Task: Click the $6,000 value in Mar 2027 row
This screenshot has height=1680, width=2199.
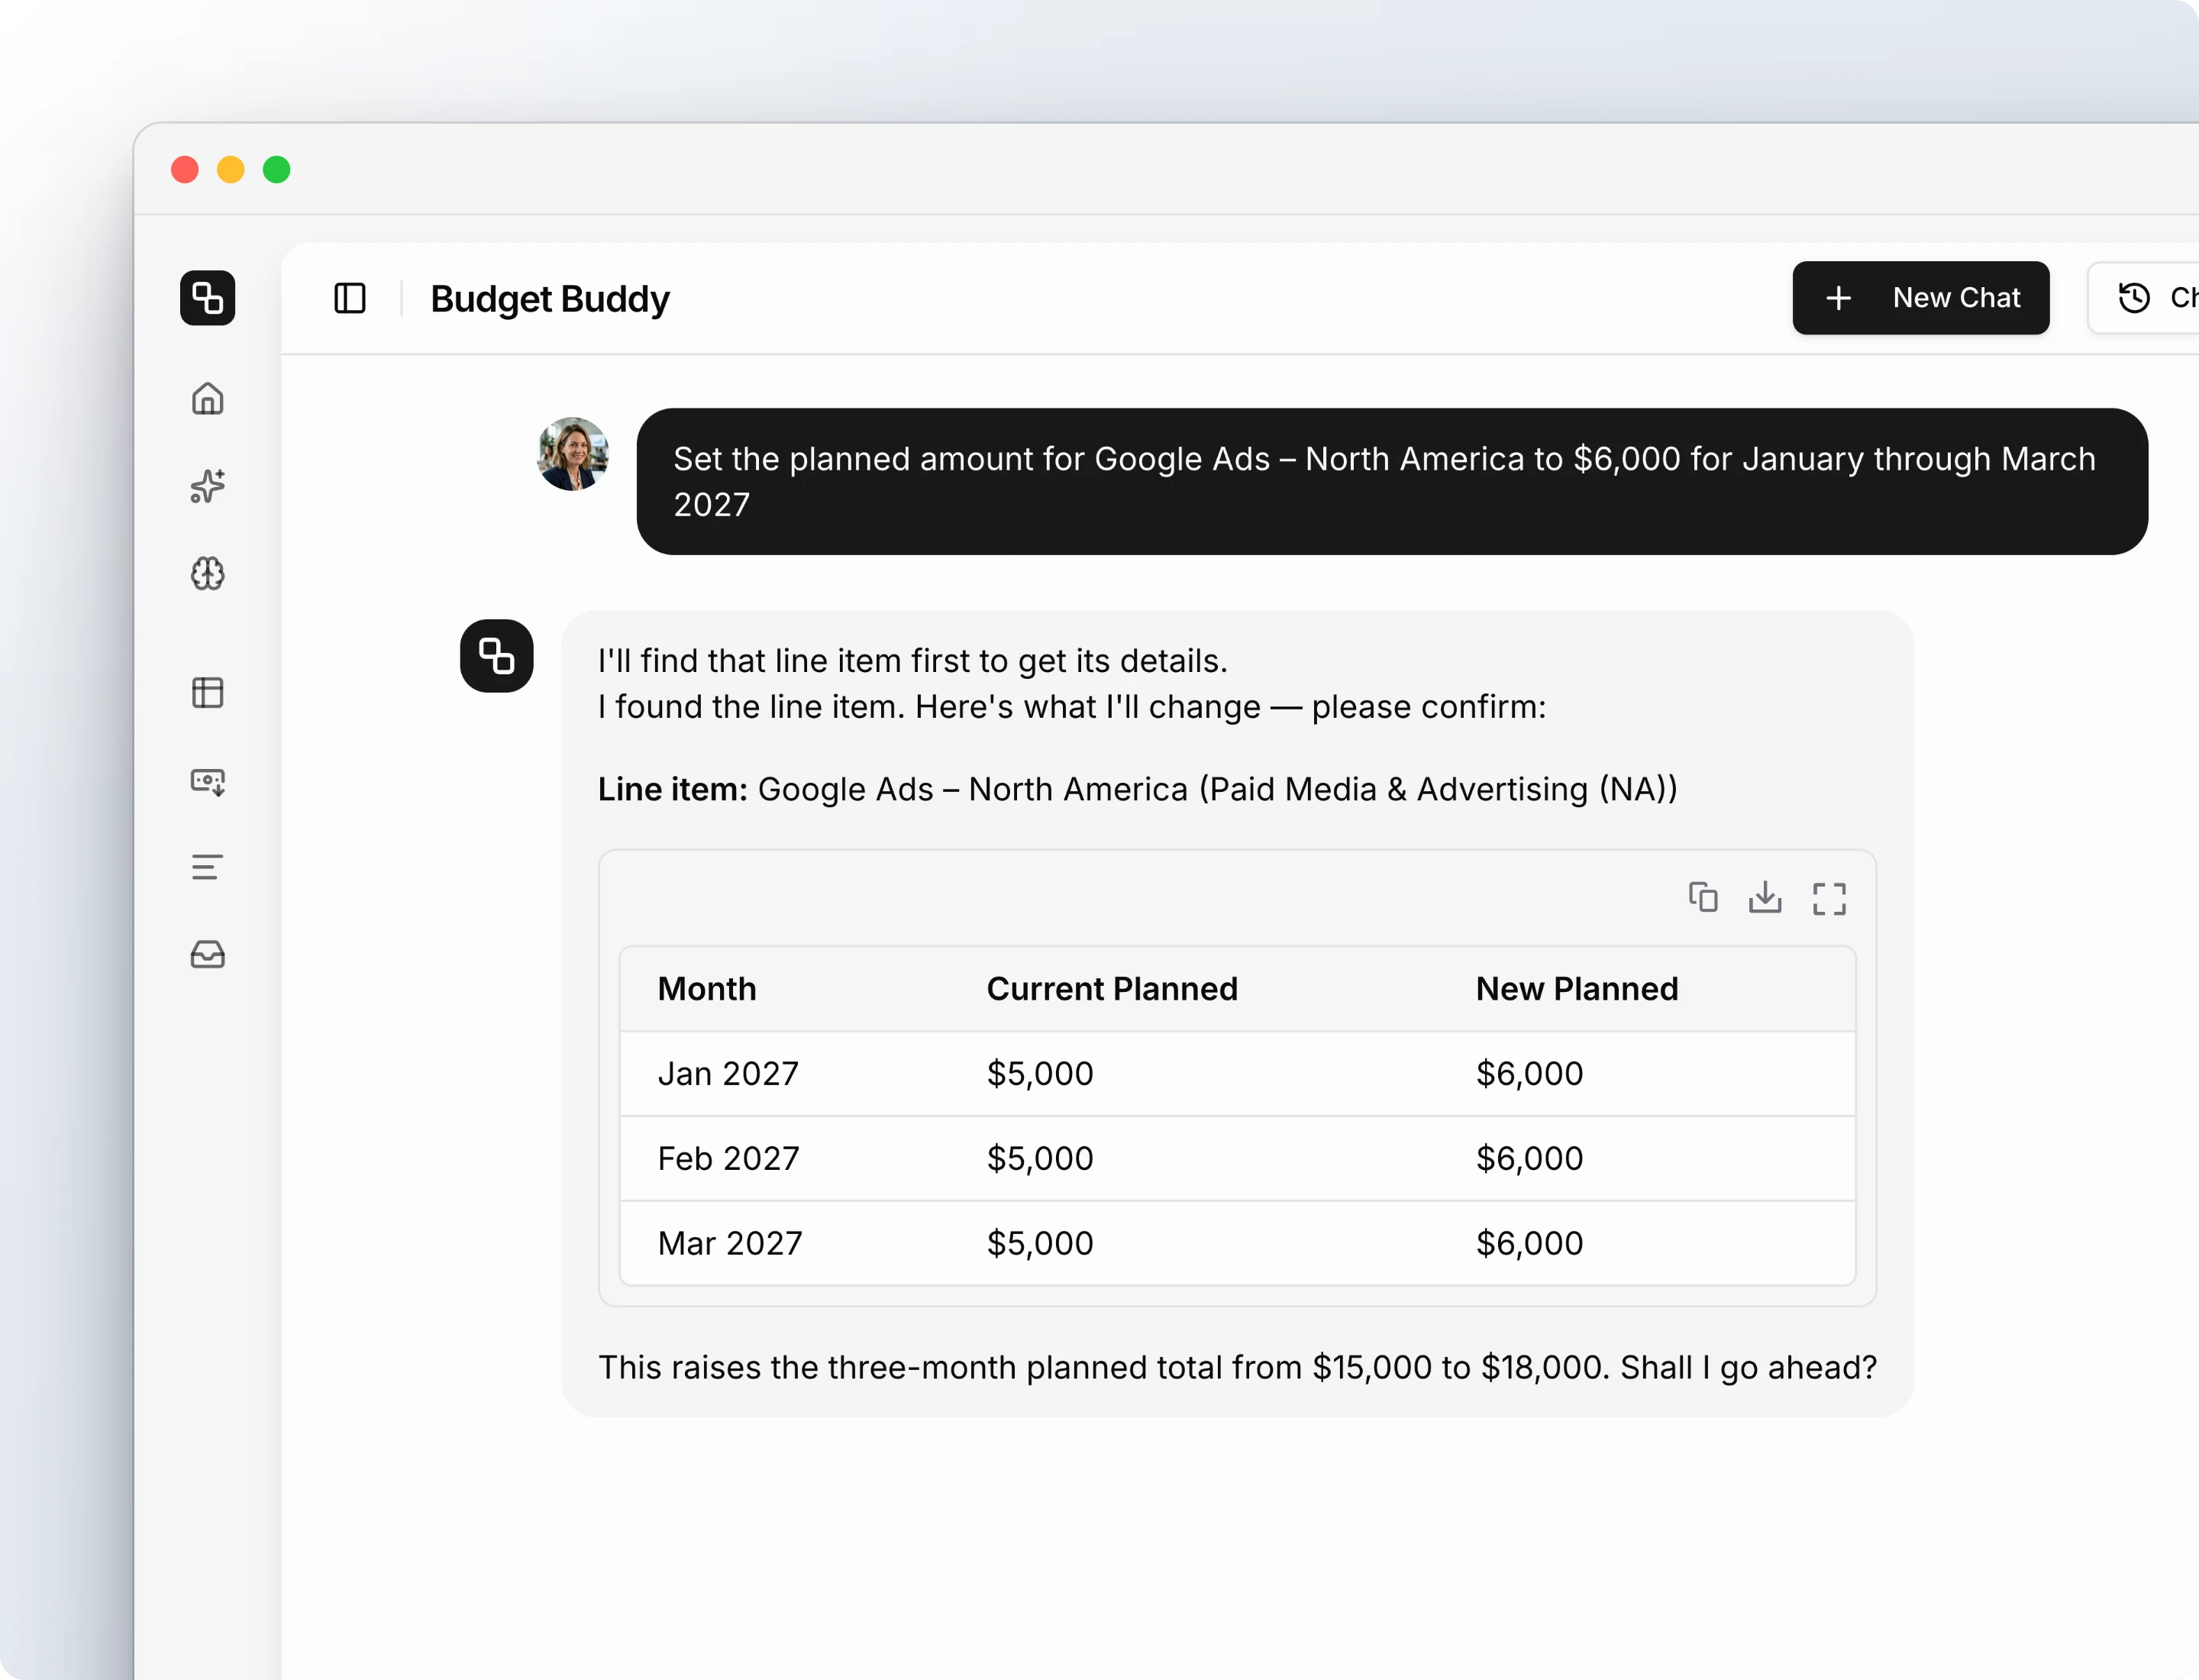Action: 1529,1243
